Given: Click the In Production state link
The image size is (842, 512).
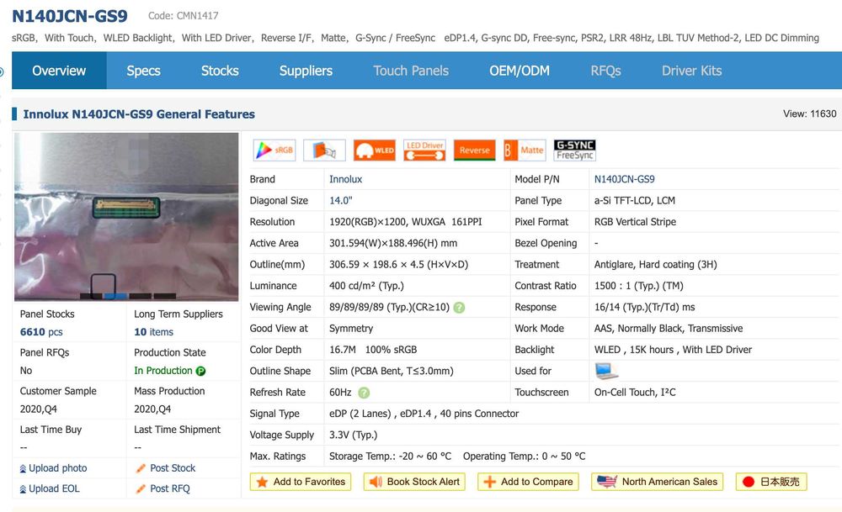Looking at the screenshot, I should tap(163, 371).
